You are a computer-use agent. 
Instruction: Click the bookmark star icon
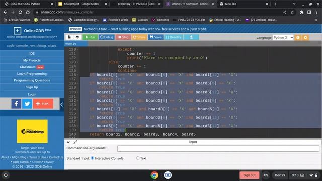(x=292, y=12)
